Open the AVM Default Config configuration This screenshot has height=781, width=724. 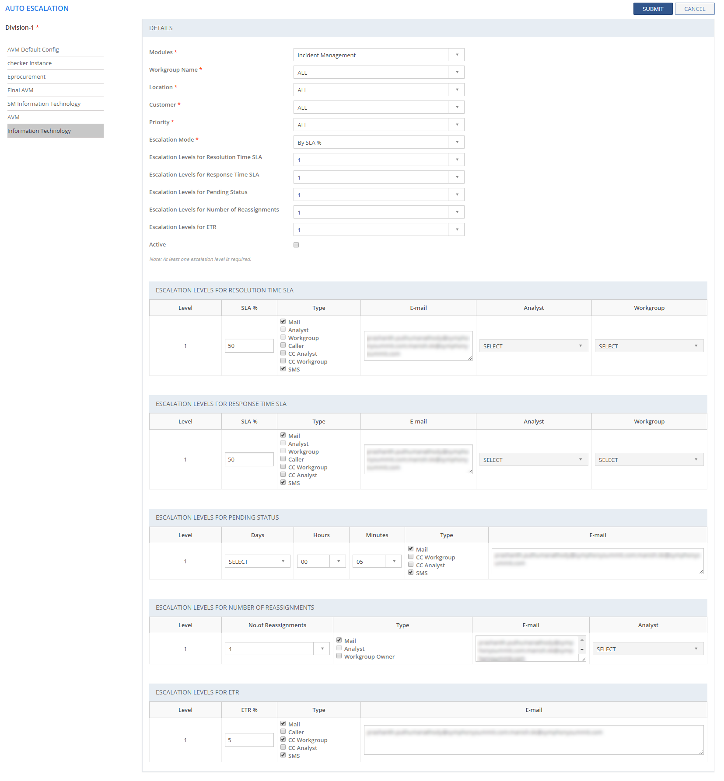pos(33,49)
